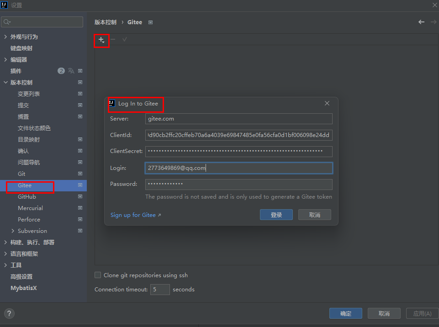This screenshot has width=439, height=327.
Task: Focus the ClientSecret input field
Action: [239, 152]
